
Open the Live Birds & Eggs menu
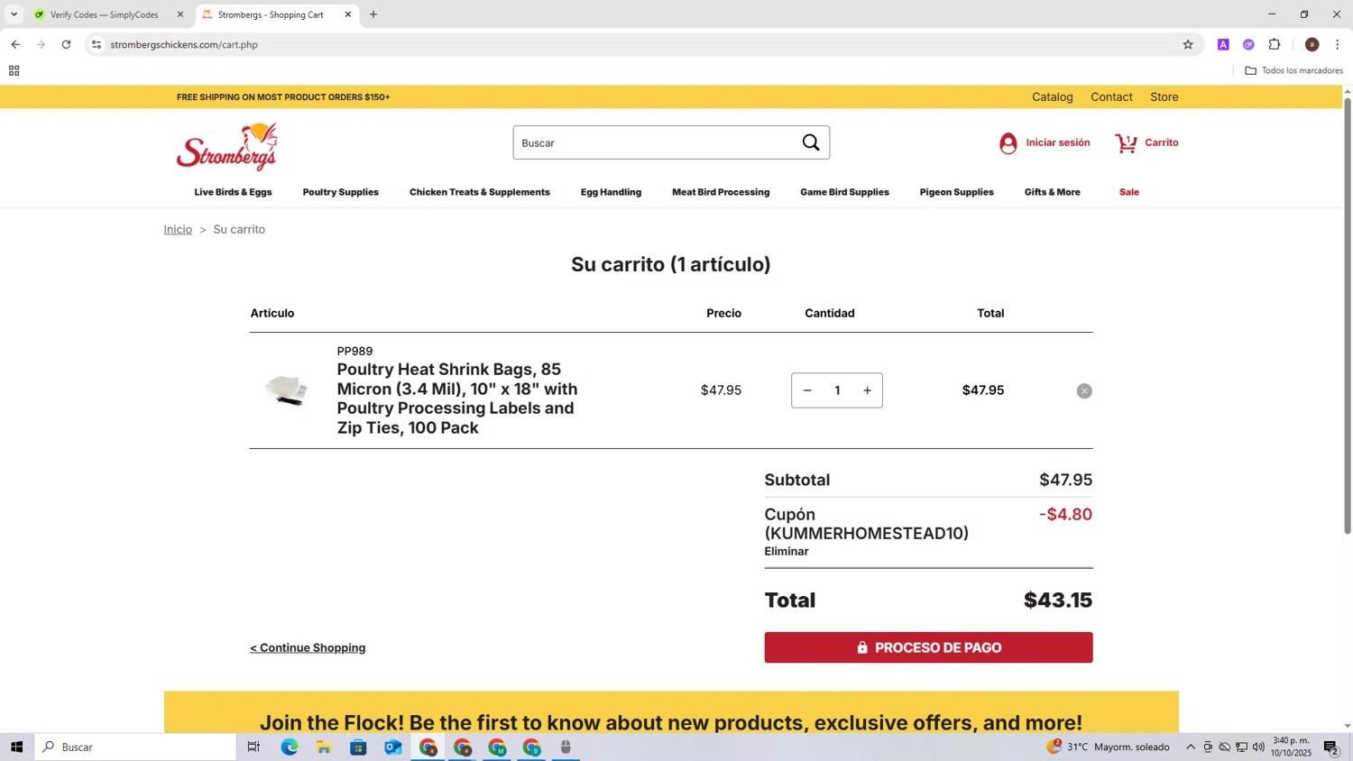233,192
